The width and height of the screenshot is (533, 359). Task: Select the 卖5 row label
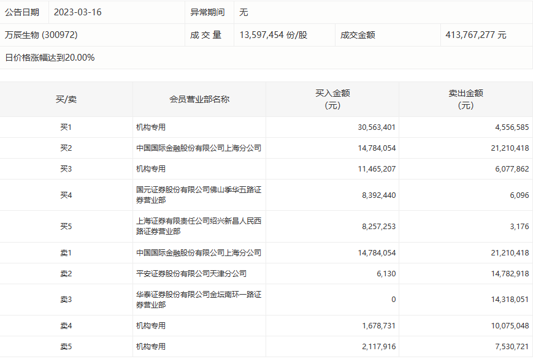coord(66,347)
